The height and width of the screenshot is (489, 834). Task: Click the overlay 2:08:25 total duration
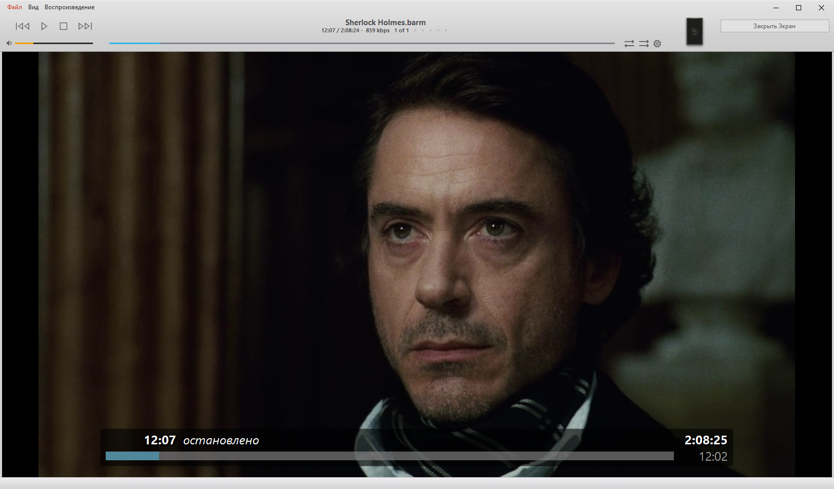coord(706,440)
